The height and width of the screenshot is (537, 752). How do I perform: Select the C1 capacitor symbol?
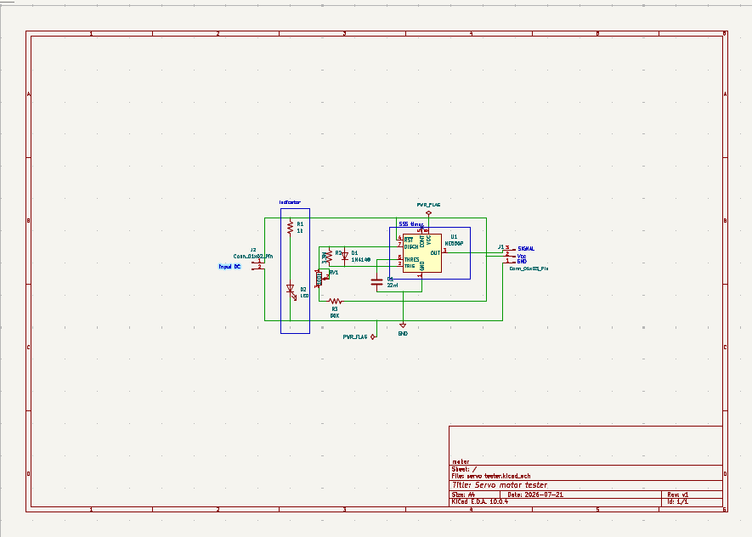[x=377, y=282]
